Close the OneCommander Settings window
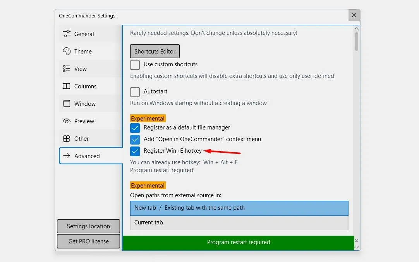This screenshot has width=419, height=262. tap(354, 16)
